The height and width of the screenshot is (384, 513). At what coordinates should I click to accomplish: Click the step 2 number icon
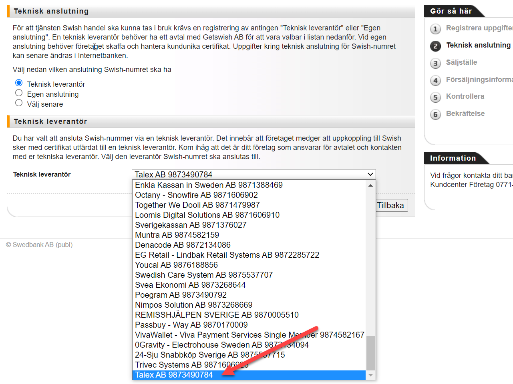436,46
